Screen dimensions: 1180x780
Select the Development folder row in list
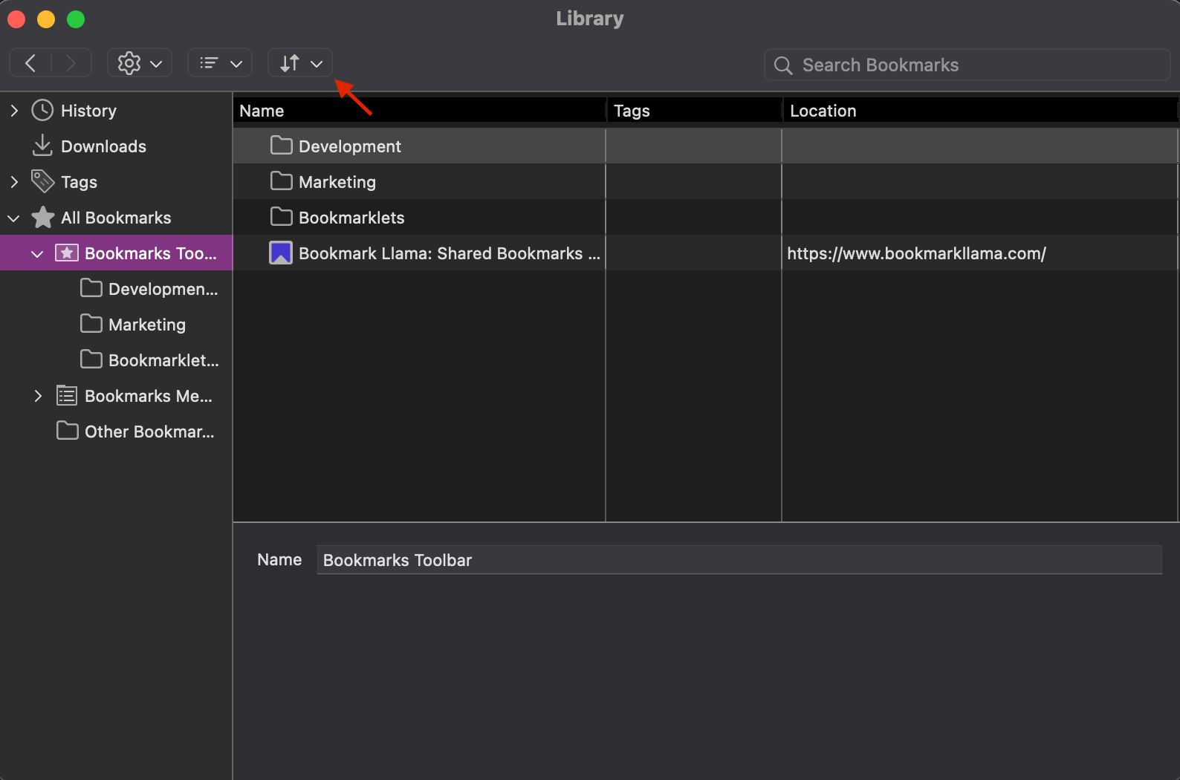705,146
